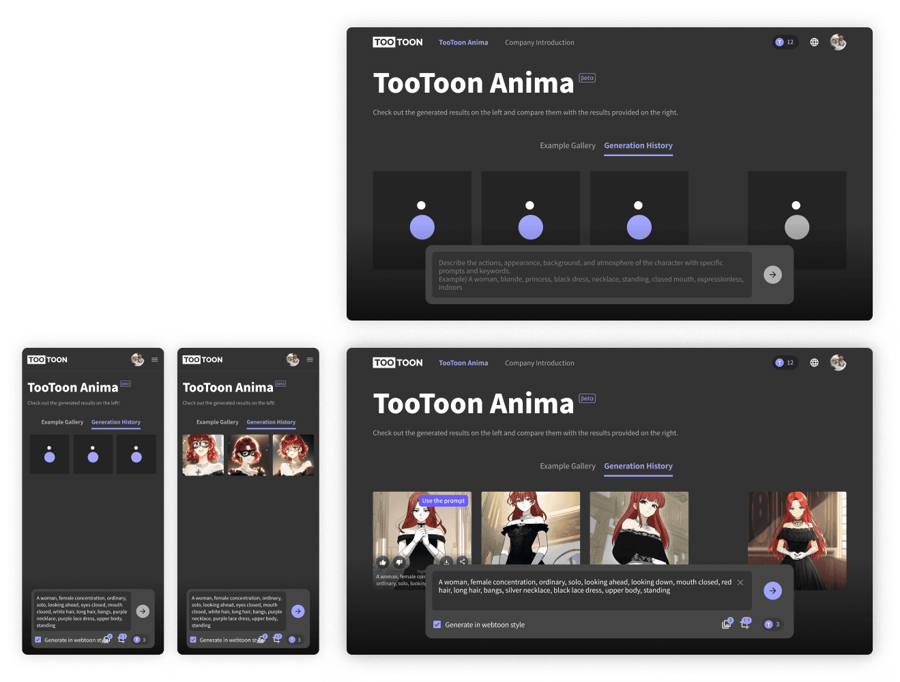Open TooToon Anima nav link in results desktop view
This screenshot has width=900, height=682.
pos(463,363)
